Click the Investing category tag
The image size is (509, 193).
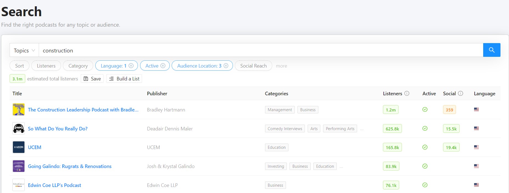pyautogui.click(x=276, y=166)
